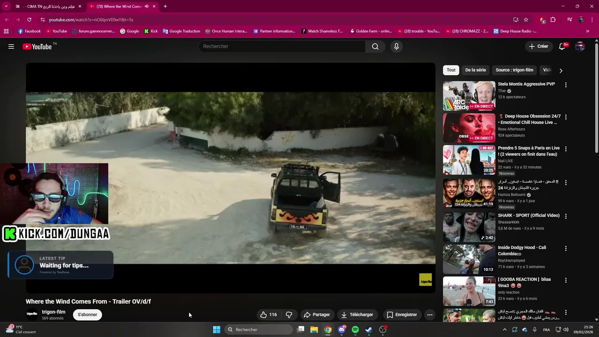Go to the YouTube home logo
The width and height of the screenshot is (599, 337).
37,46
